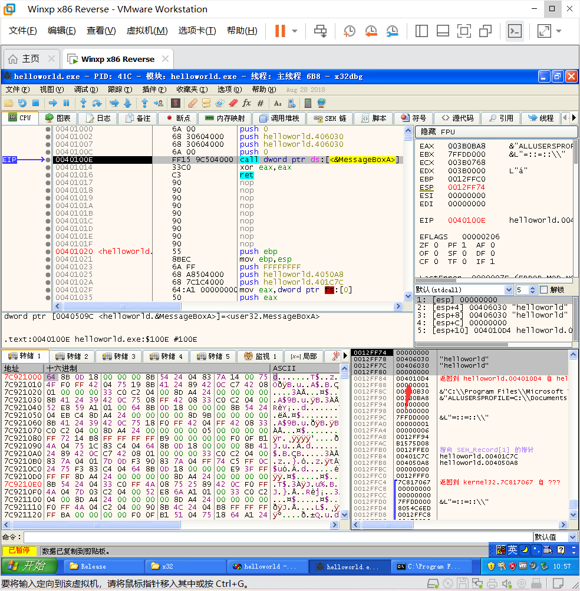Select the 转储 2 dump tab
The width and height of the screenshot is (580, 591).
click(x=72, y=356)
